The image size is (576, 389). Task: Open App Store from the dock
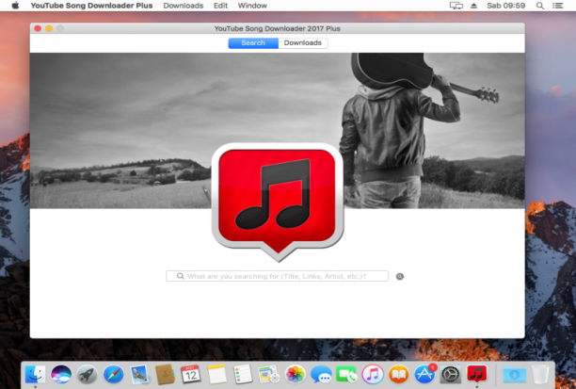pos(424,374)
